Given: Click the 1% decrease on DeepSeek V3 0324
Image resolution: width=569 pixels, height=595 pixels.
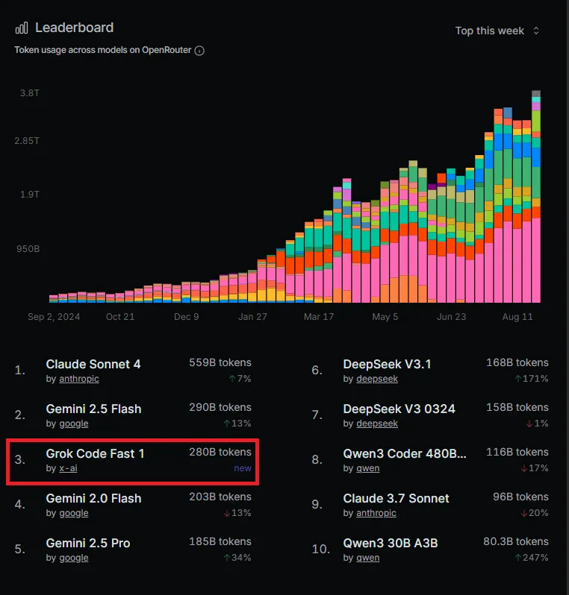Looking at the screenshot, I should [x=537, y=424].
